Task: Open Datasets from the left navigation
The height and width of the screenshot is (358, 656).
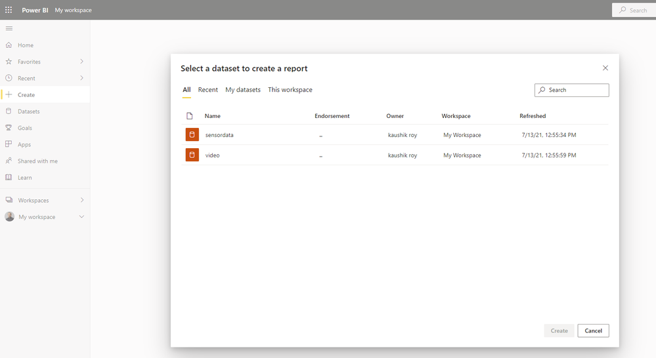Action: (28, 111)
